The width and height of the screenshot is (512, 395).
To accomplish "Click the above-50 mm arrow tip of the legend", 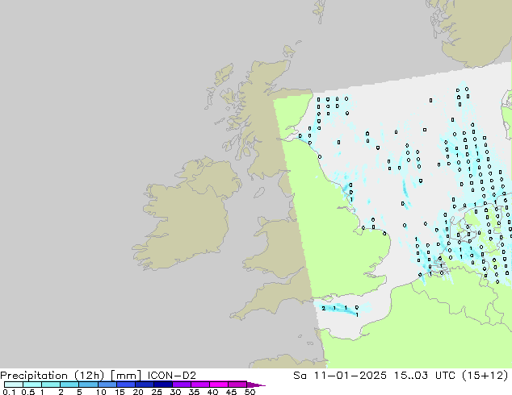I will [x=256, y=385].
